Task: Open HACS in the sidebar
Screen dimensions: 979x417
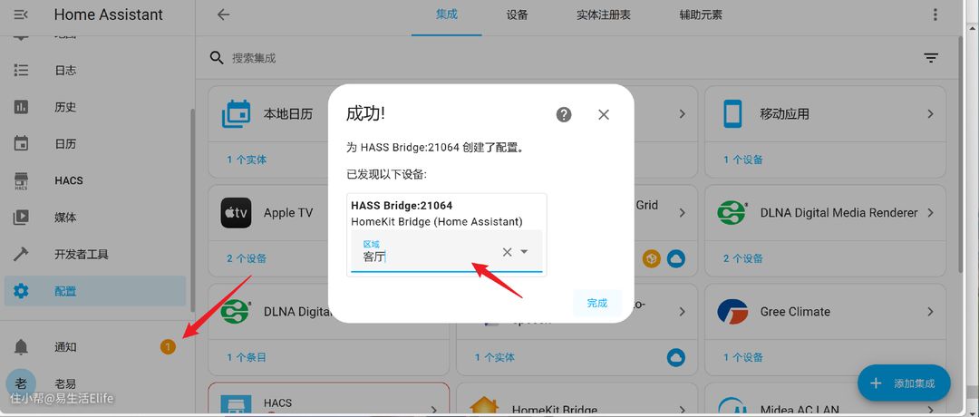Action: (x=69, y=180)
